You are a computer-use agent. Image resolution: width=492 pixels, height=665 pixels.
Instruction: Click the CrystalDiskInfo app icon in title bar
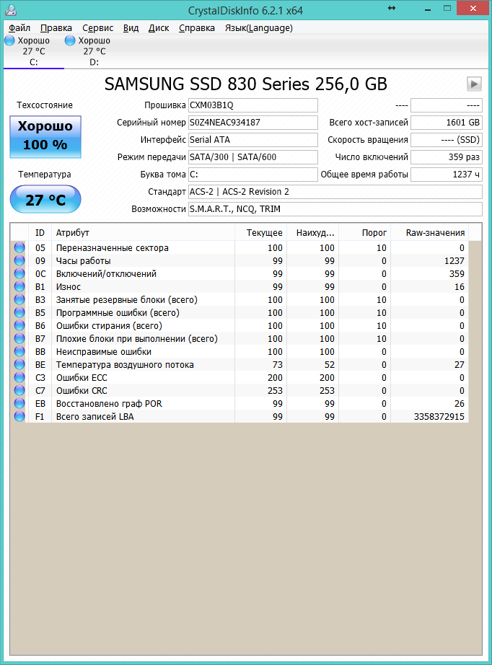coord(11,10)
